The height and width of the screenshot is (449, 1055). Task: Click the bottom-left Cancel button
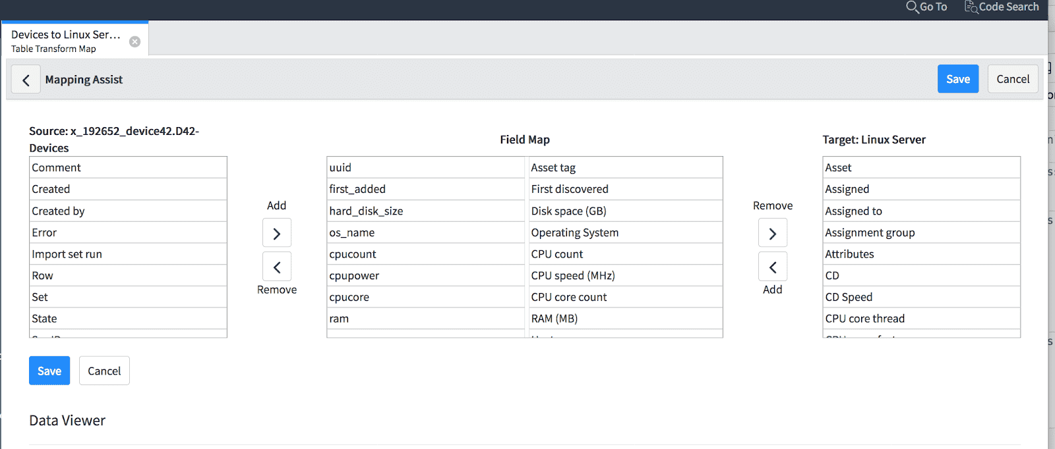tap(104, 371)
